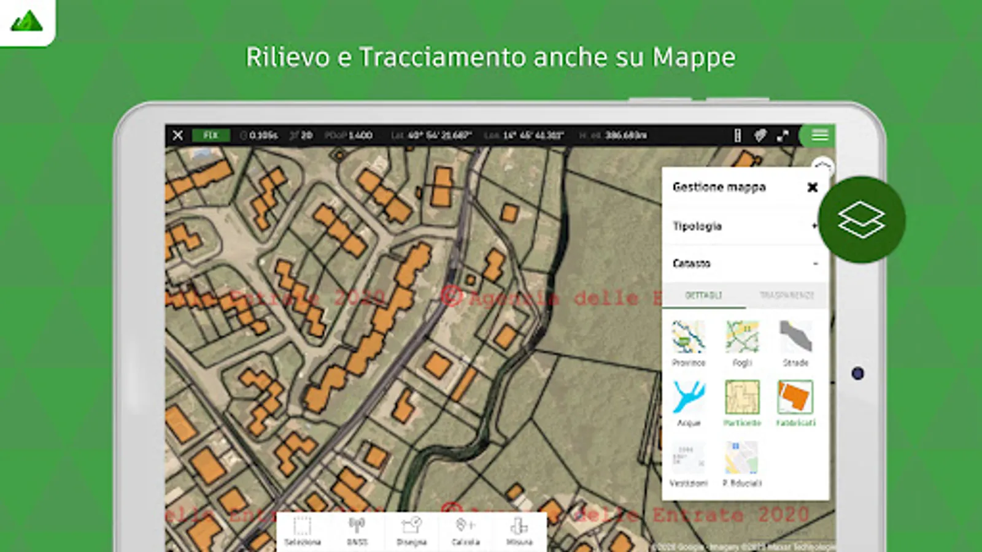Toggle the Fogli layer thumbnail
The height and width of the screenshot is (552, 982).
click(742, 337)
